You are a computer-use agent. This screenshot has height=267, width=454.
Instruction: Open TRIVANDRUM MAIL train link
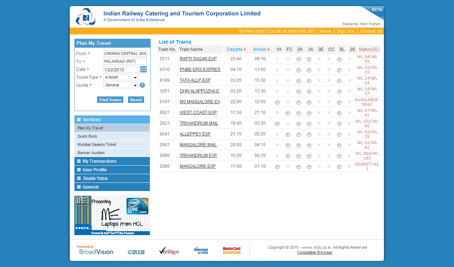point(199,123)
